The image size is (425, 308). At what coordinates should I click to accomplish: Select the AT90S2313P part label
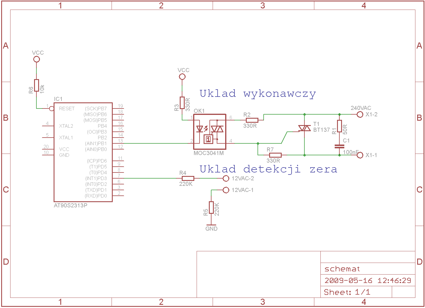[70, 205]
